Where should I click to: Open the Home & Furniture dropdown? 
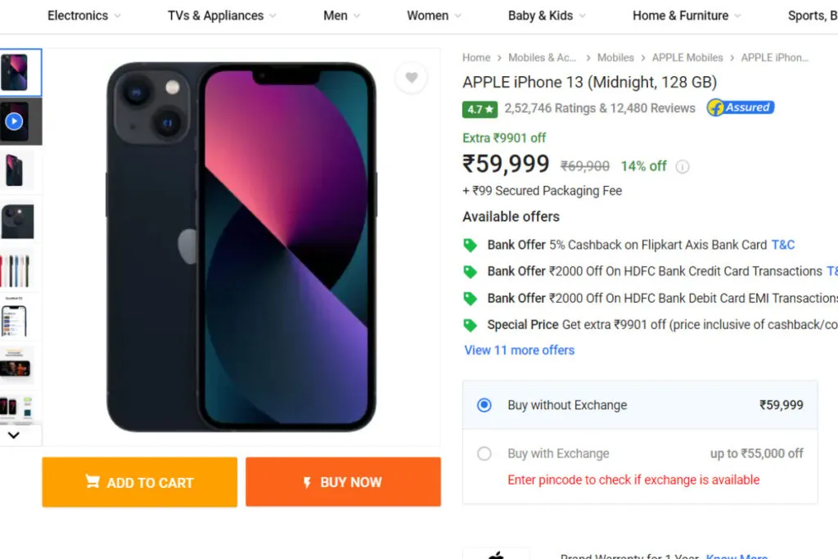coord(687,16)
